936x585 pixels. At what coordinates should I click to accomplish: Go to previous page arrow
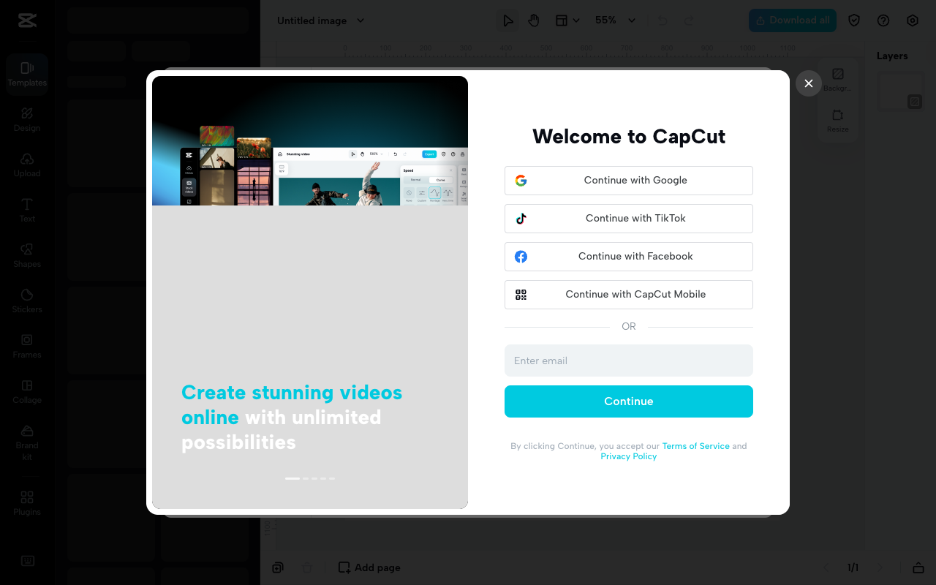coord(827,567)
